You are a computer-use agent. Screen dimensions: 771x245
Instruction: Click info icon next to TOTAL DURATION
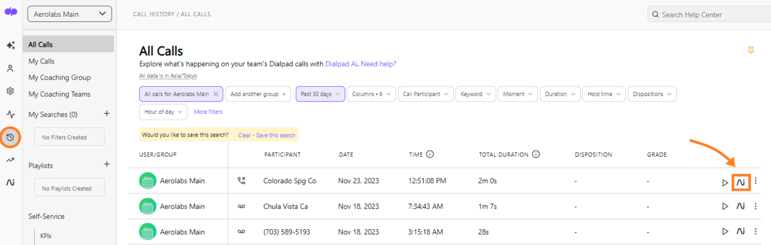pyautogui.click(x=536, y=154)
